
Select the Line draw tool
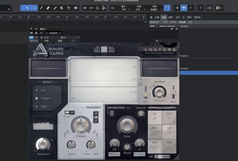[x=55, y=8]
